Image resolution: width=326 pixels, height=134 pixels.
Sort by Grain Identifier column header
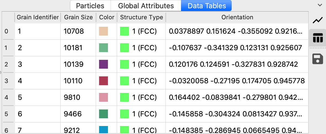tap(38, 17)
